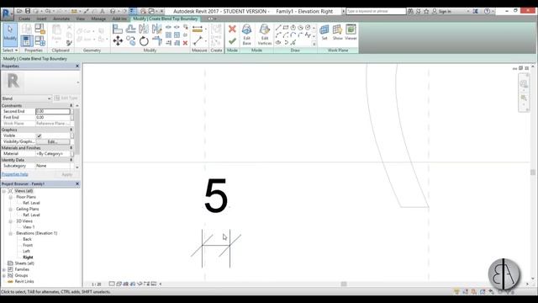Collapse the Floor Plans tree node

(x=11, y=197)
